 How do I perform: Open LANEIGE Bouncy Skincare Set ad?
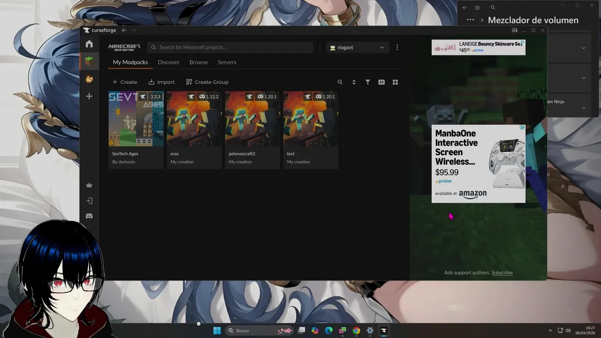[x=478, y=47]
